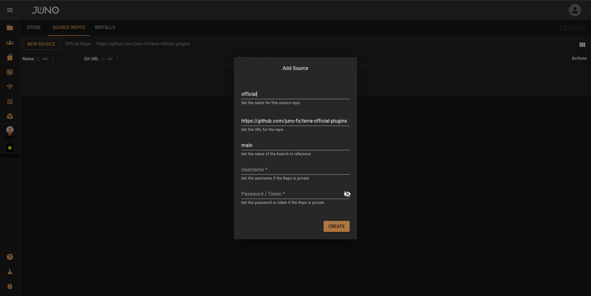591x296 pixels.
Task: Open the hamburger navigation menu
Action: coord(10,10)
